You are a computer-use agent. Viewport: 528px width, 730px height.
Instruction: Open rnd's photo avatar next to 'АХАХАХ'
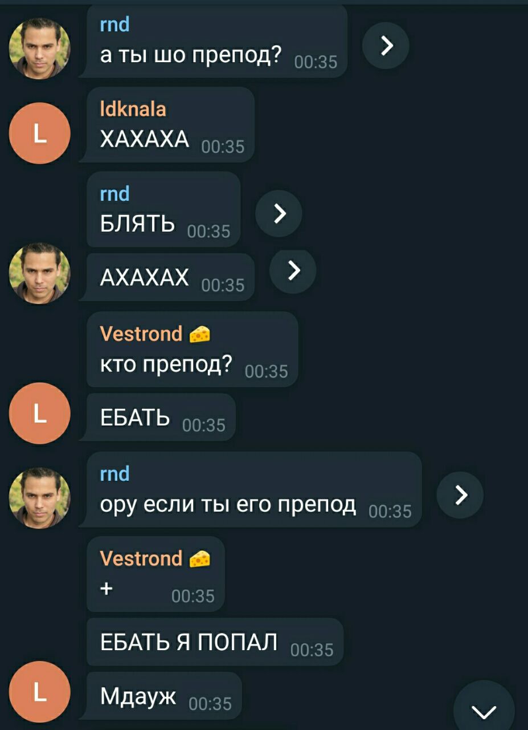40,273
